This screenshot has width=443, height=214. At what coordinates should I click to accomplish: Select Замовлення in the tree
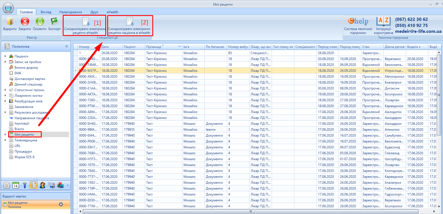pos(24,107)
